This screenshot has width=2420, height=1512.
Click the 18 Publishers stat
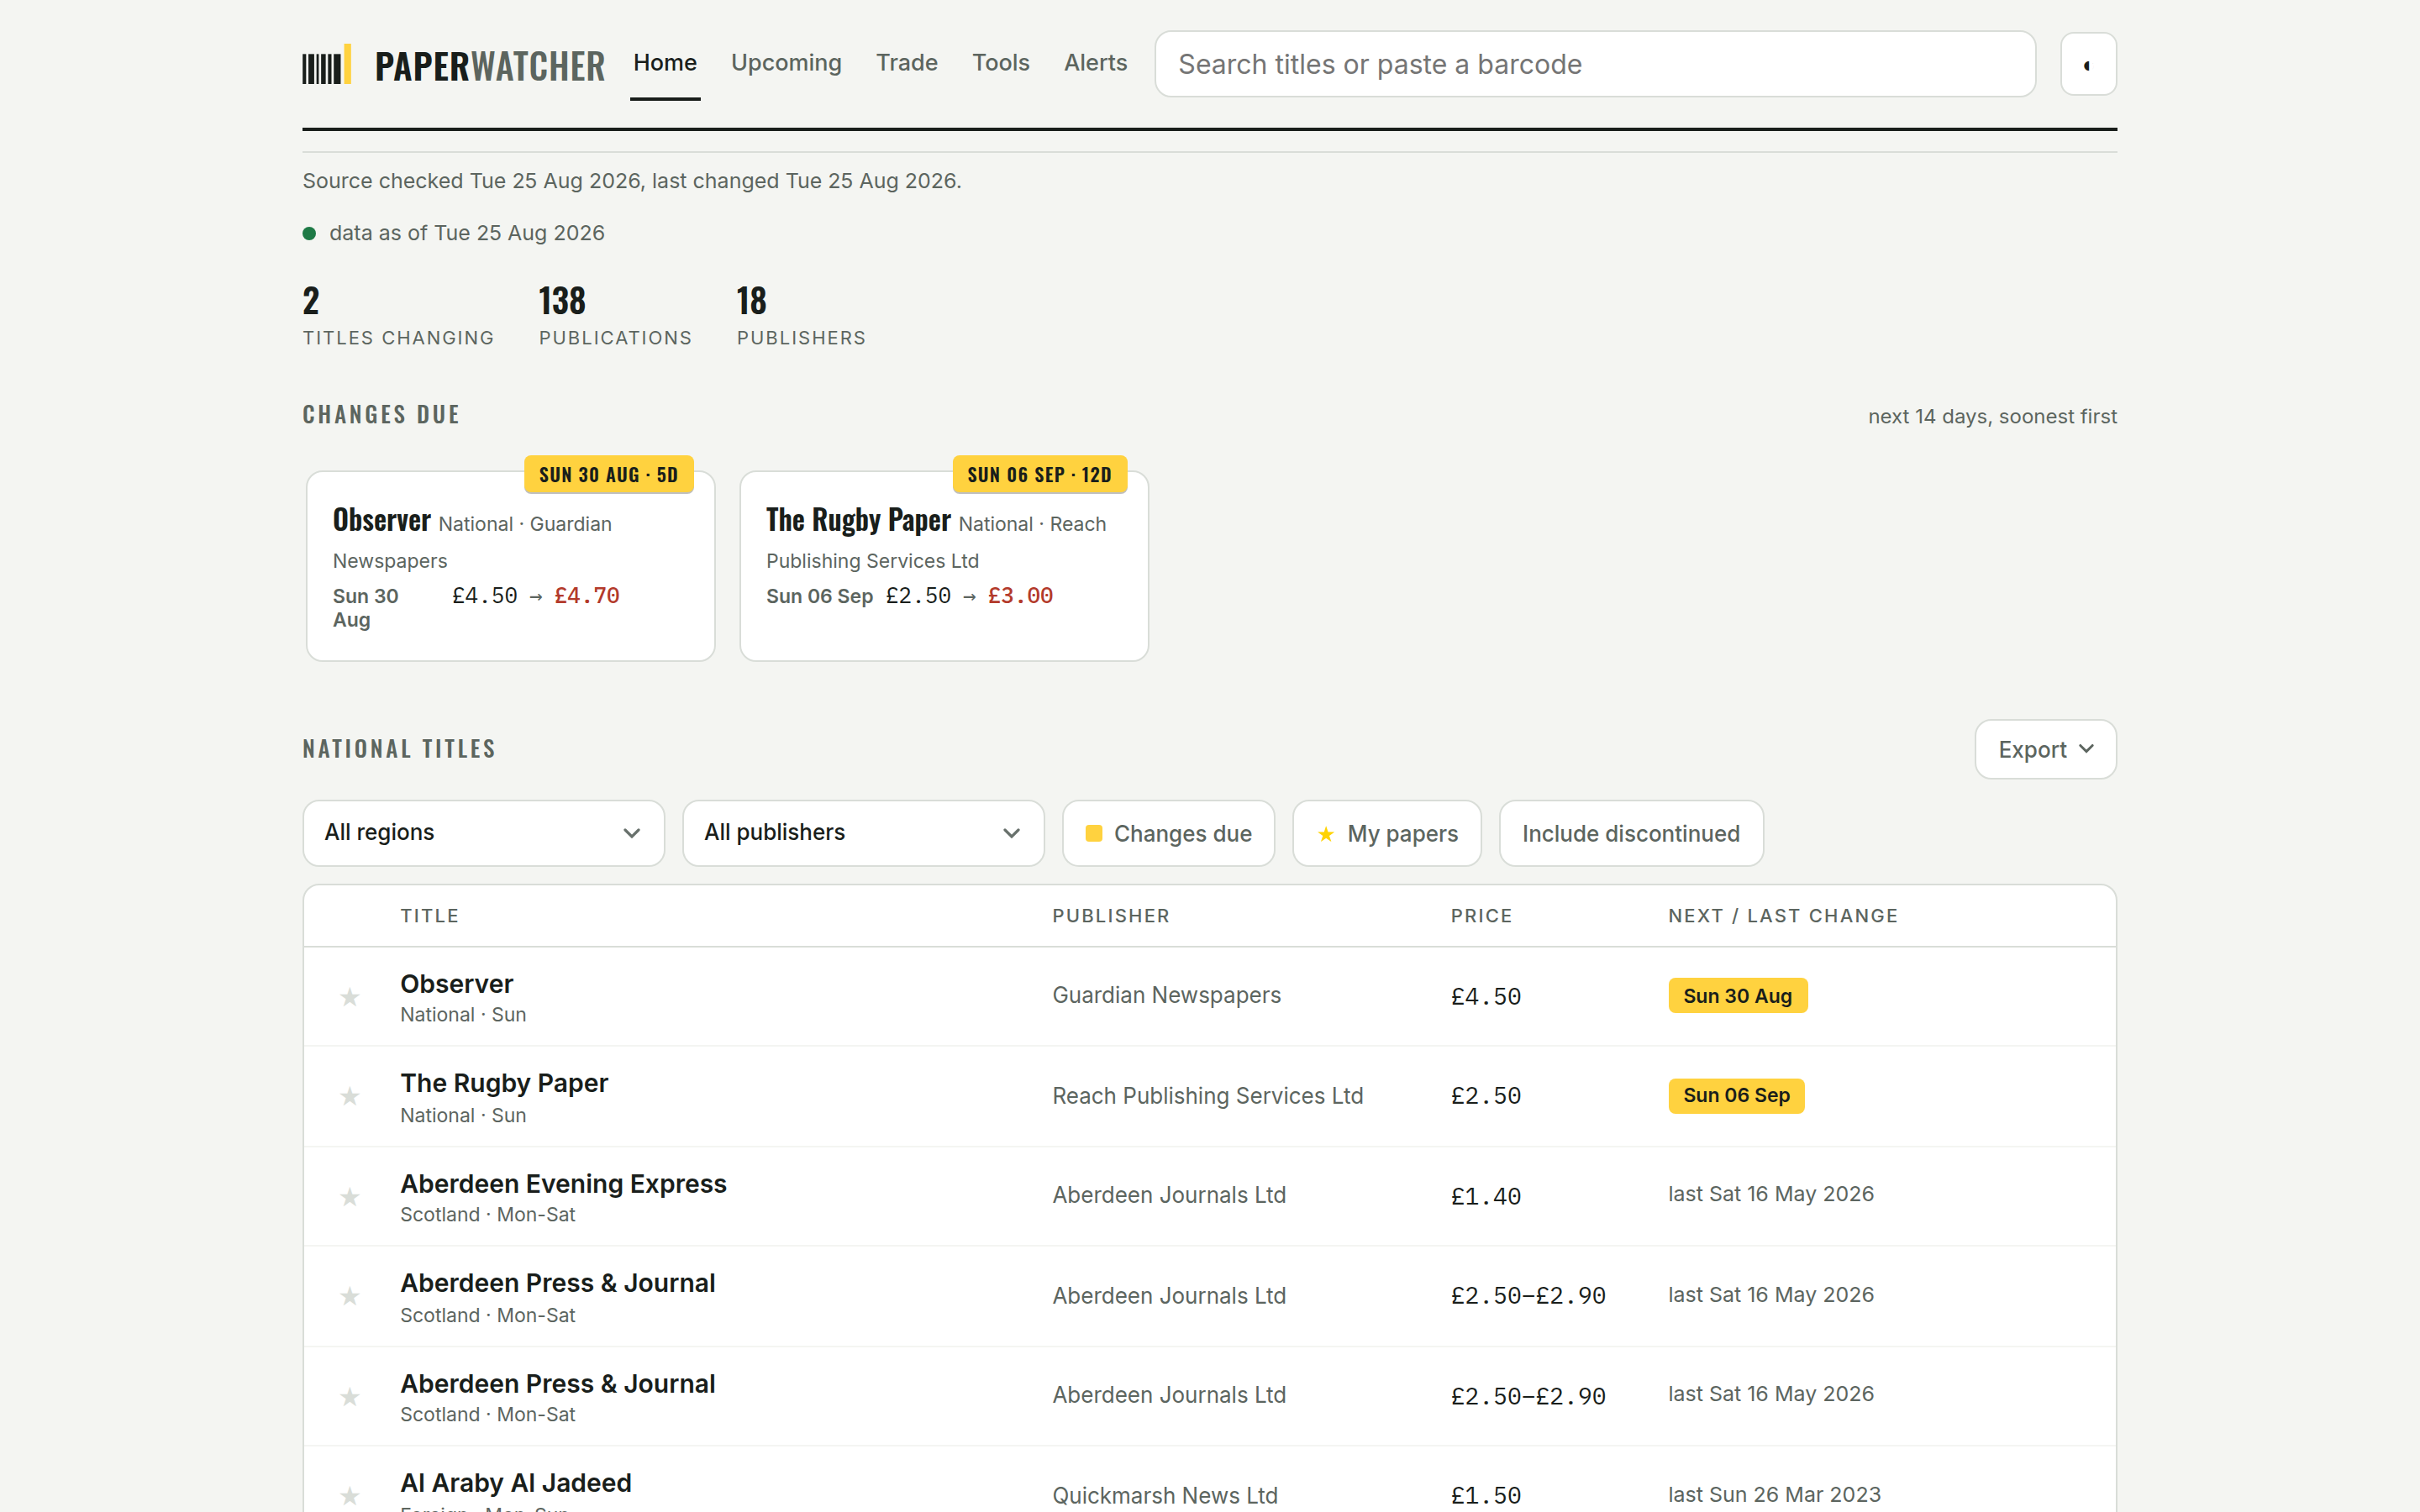(x=801, y=316)
